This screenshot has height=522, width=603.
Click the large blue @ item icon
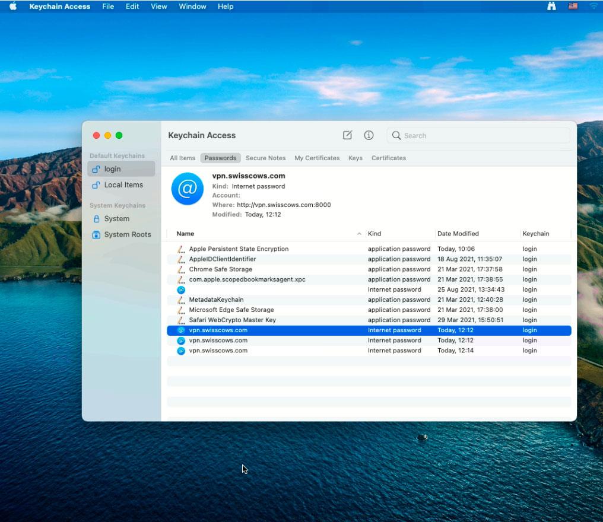pyautogui.click(x=188, y=189)
